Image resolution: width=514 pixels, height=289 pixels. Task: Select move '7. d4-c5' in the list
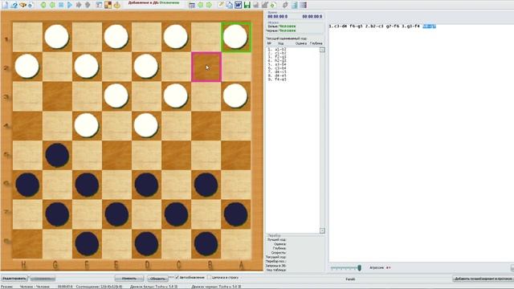[x=277, y=71]
